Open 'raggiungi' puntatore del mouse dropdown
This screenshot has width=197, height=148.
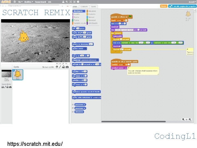tap(89, 60)
